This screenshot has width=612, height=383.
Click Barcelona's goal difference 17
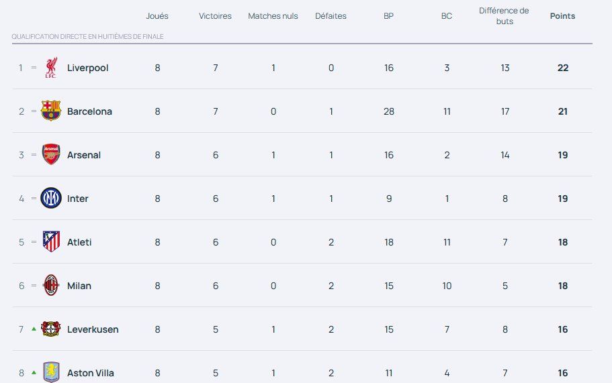505,111
